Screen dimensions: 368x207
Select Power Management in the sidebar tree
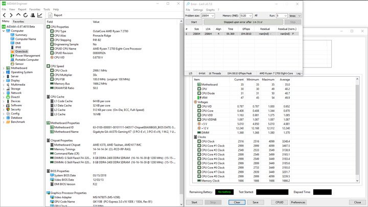pos(27,56)
